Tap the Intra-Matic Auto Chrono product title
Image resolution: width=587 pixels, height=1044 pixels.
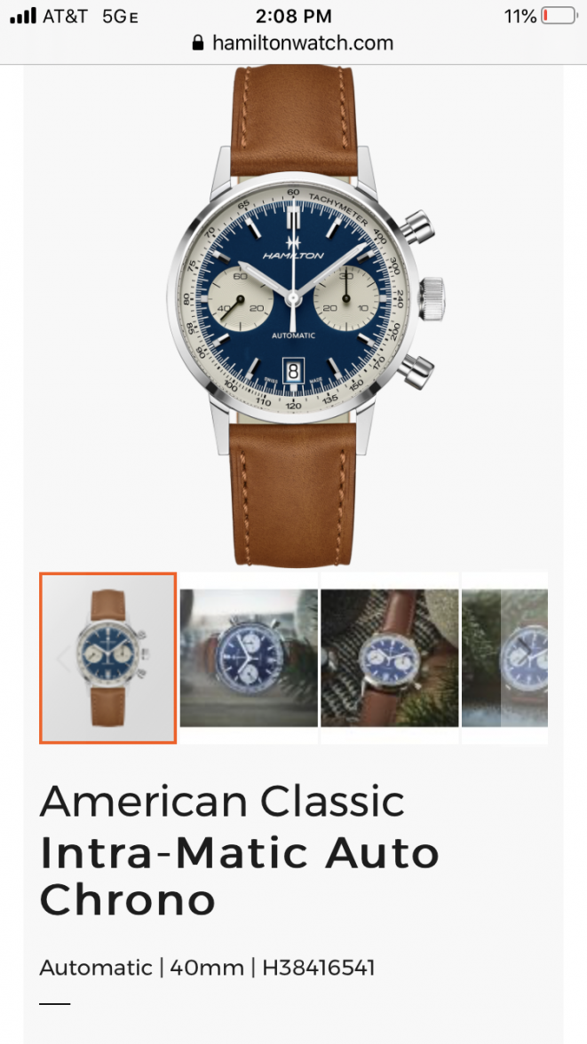pyautogui.click(x=240, y=876)
